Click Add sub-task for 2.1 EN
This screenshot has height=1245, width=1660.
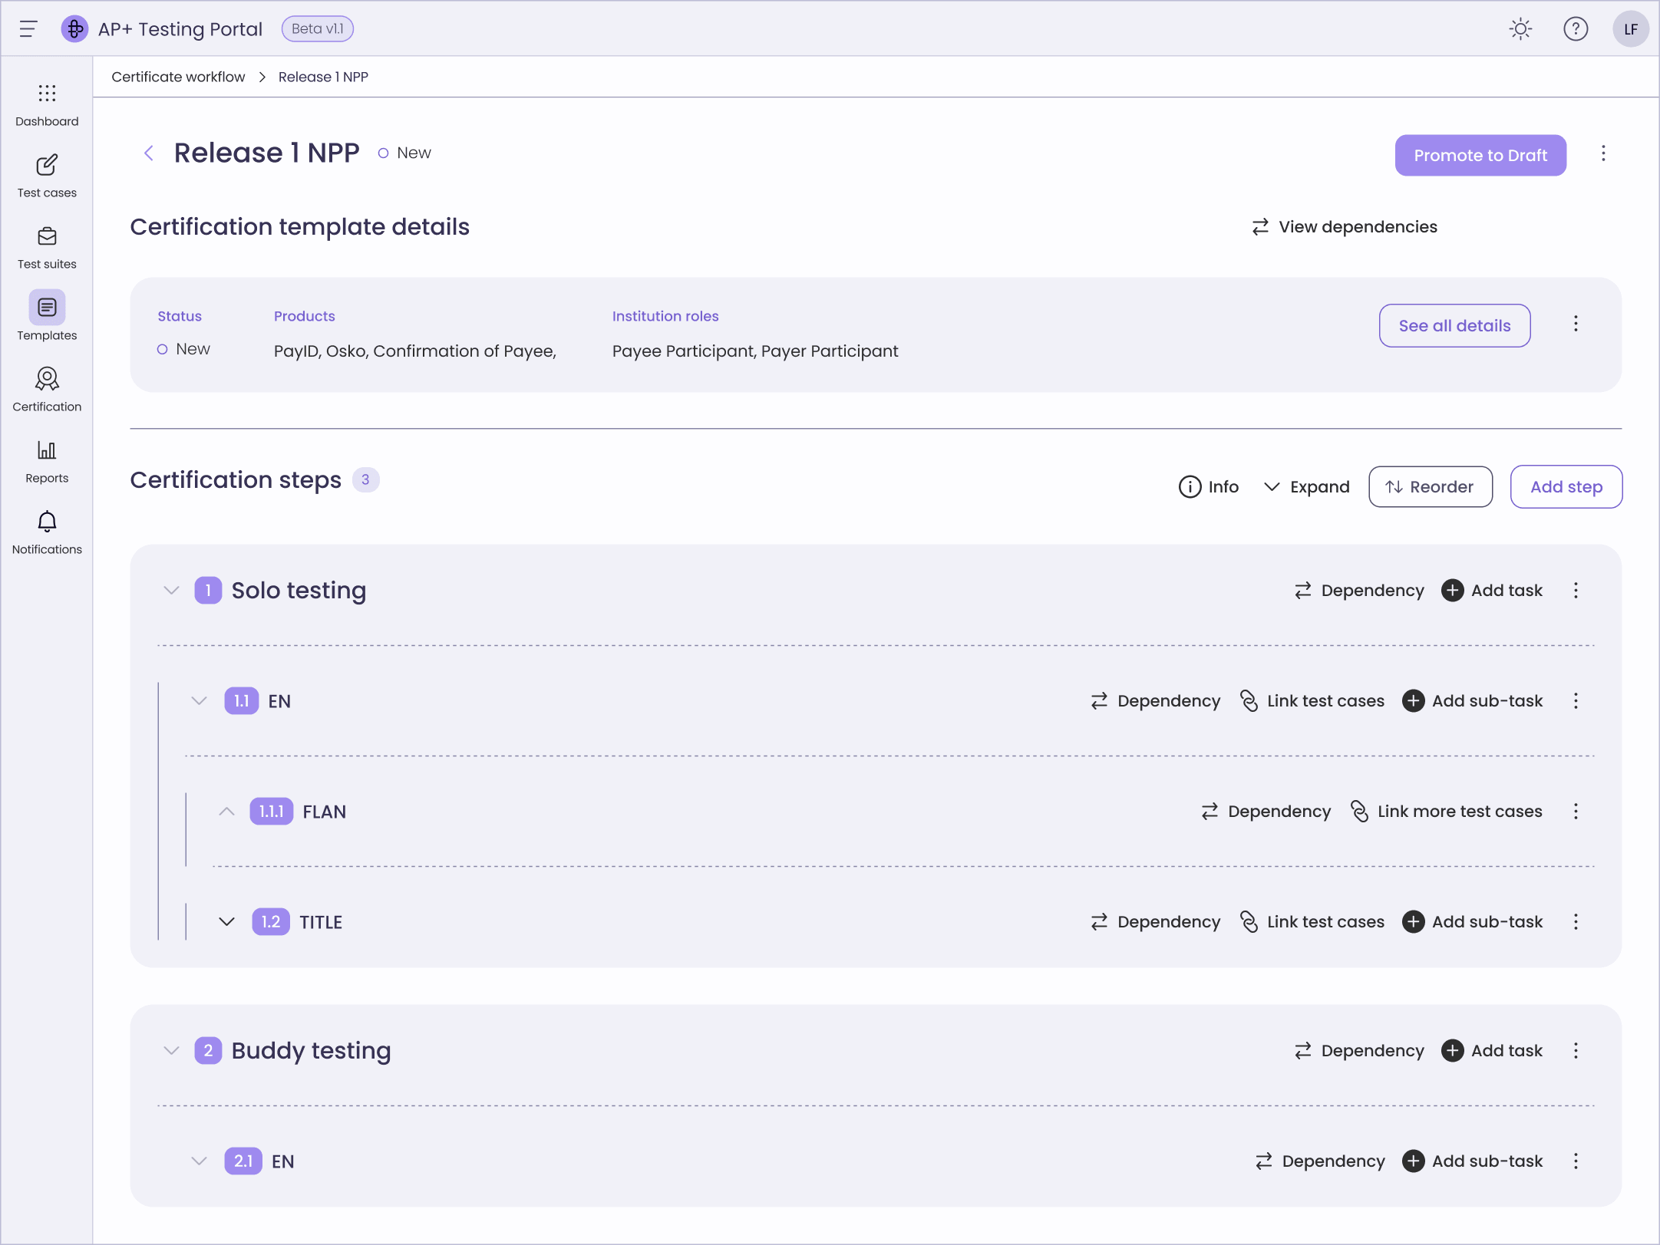coord(1472,1161)
